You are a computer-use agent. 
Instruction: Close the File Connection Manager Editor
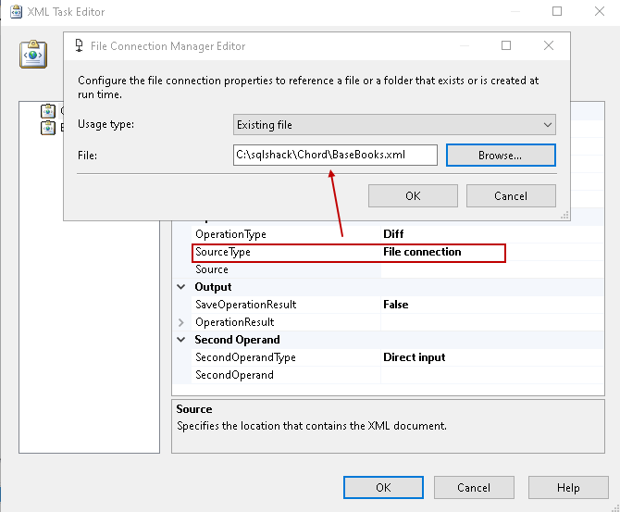coord(549,45)
